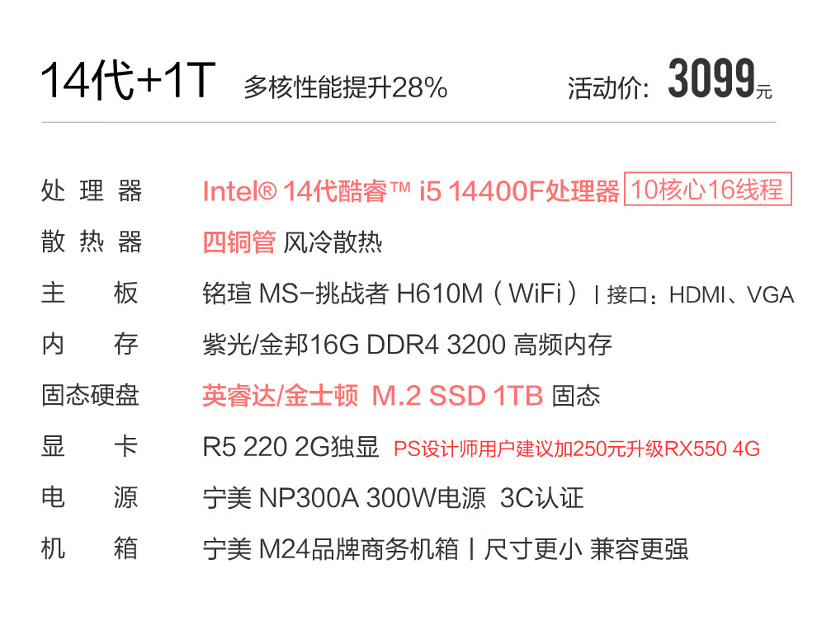Viewport: 817px width, 625px height.
Task: Click the red RX550 4G upgrade suggestion
Action: (576, 449)
